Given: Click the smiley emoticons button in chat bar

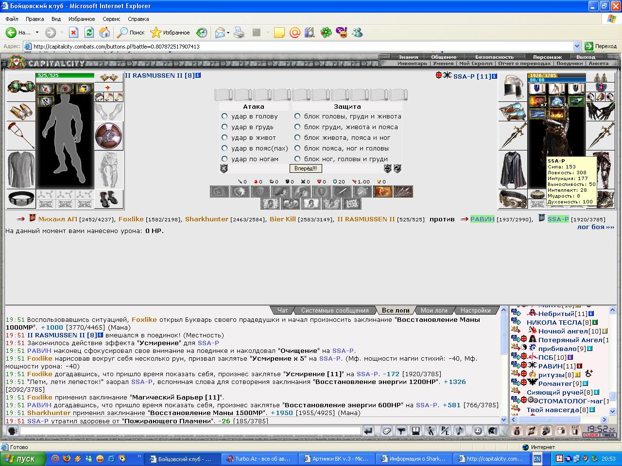Looking at the screenshot, I should 478,431.
